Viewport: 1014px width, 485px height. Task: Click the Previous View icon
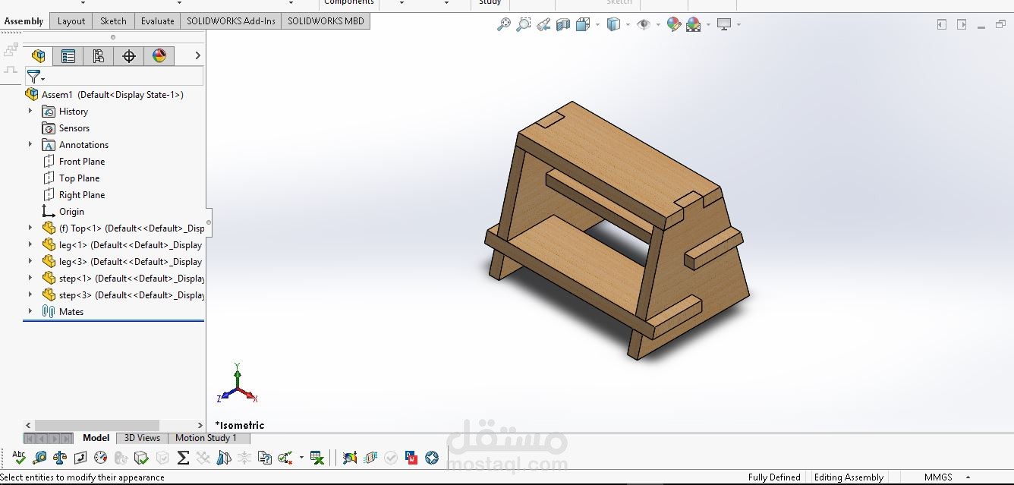(x=543, y=24)
